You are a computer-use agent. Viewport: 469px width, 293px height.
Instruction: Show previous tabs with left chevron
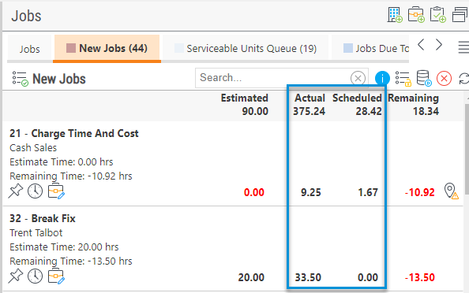(x=421, y=45)
